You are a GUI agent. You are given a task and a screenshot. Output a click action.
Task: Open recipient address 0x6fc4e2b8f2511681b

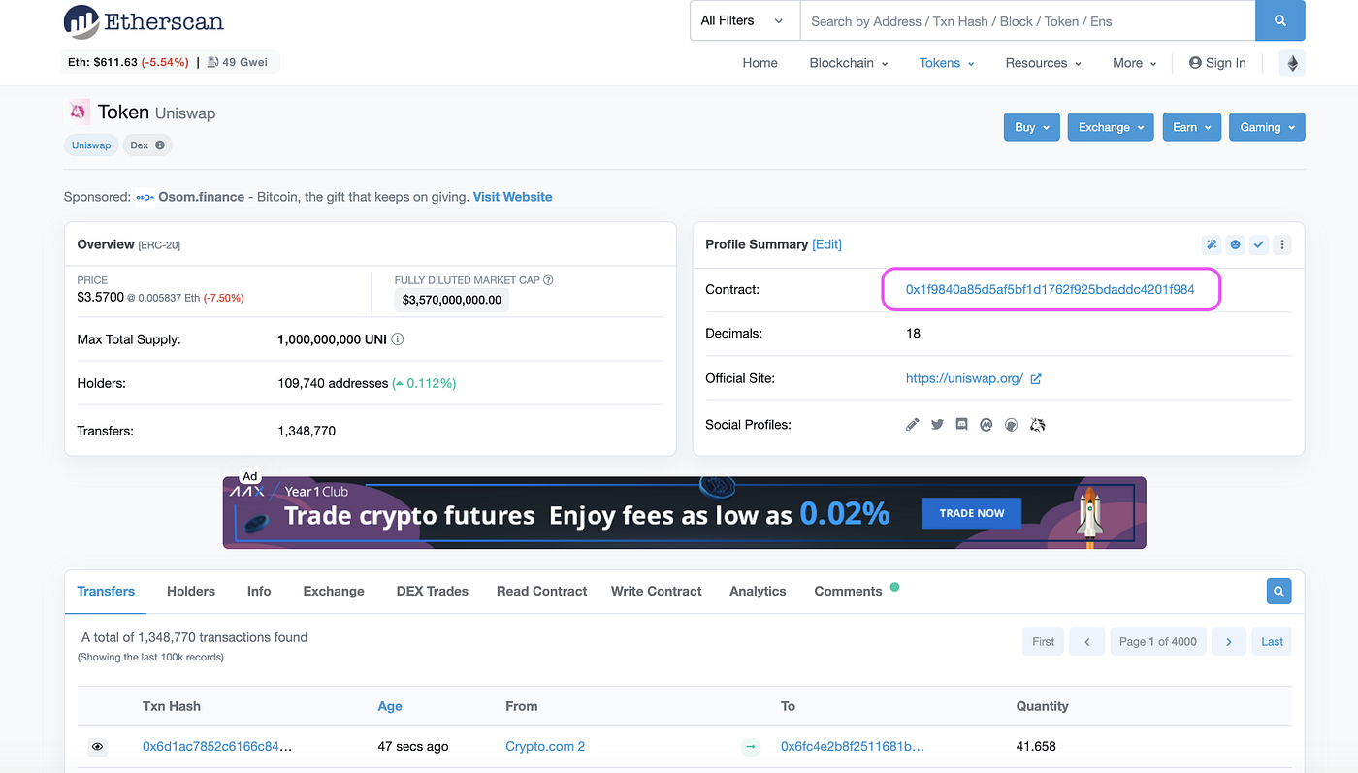click(x=853, y=747)
